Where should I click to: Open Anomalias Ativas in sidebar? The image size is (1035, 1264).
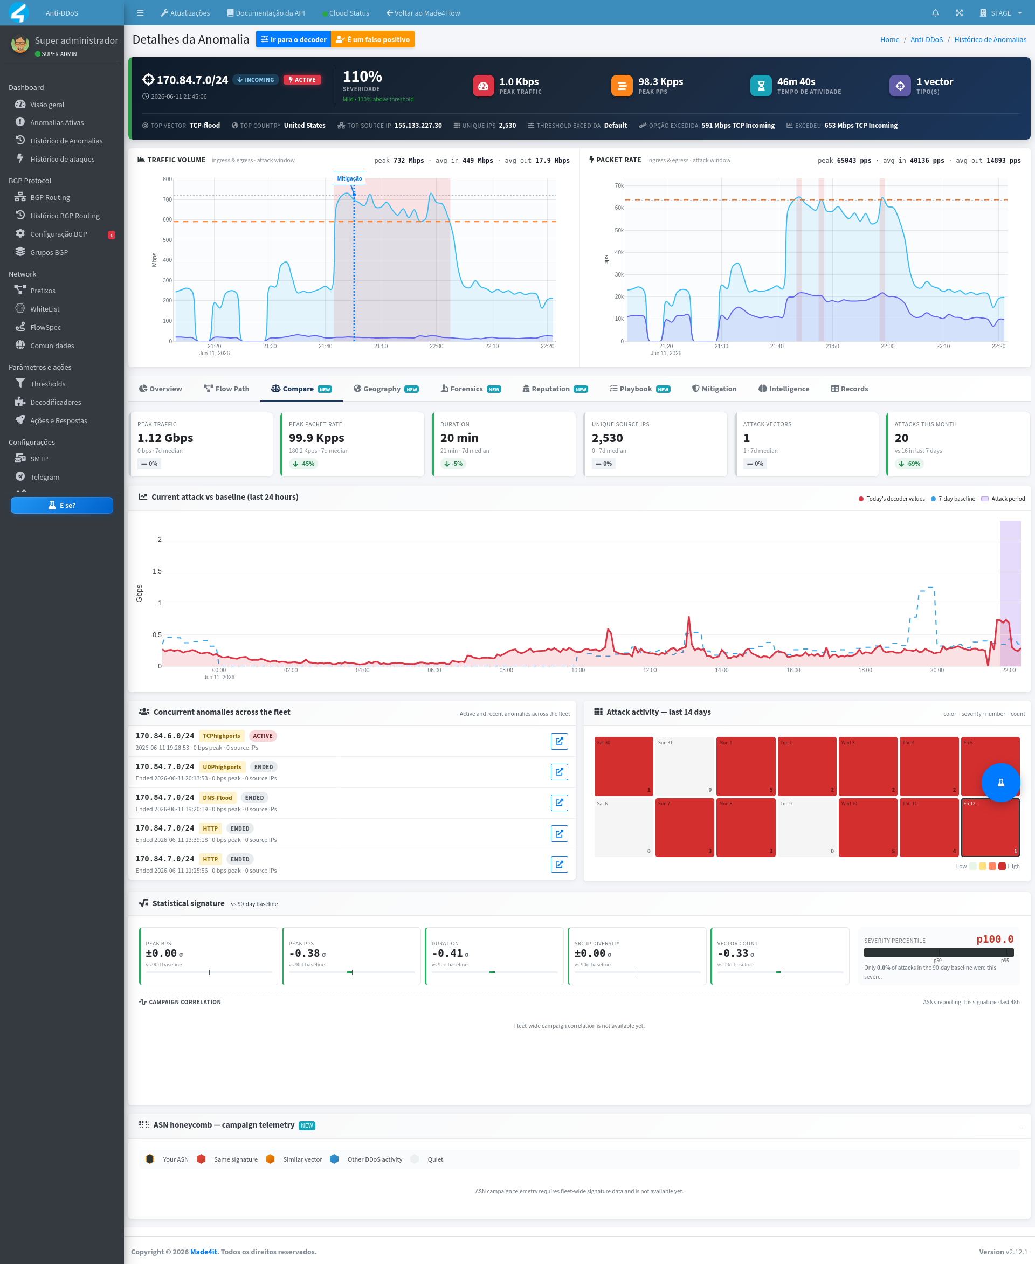tap(62, 122)
